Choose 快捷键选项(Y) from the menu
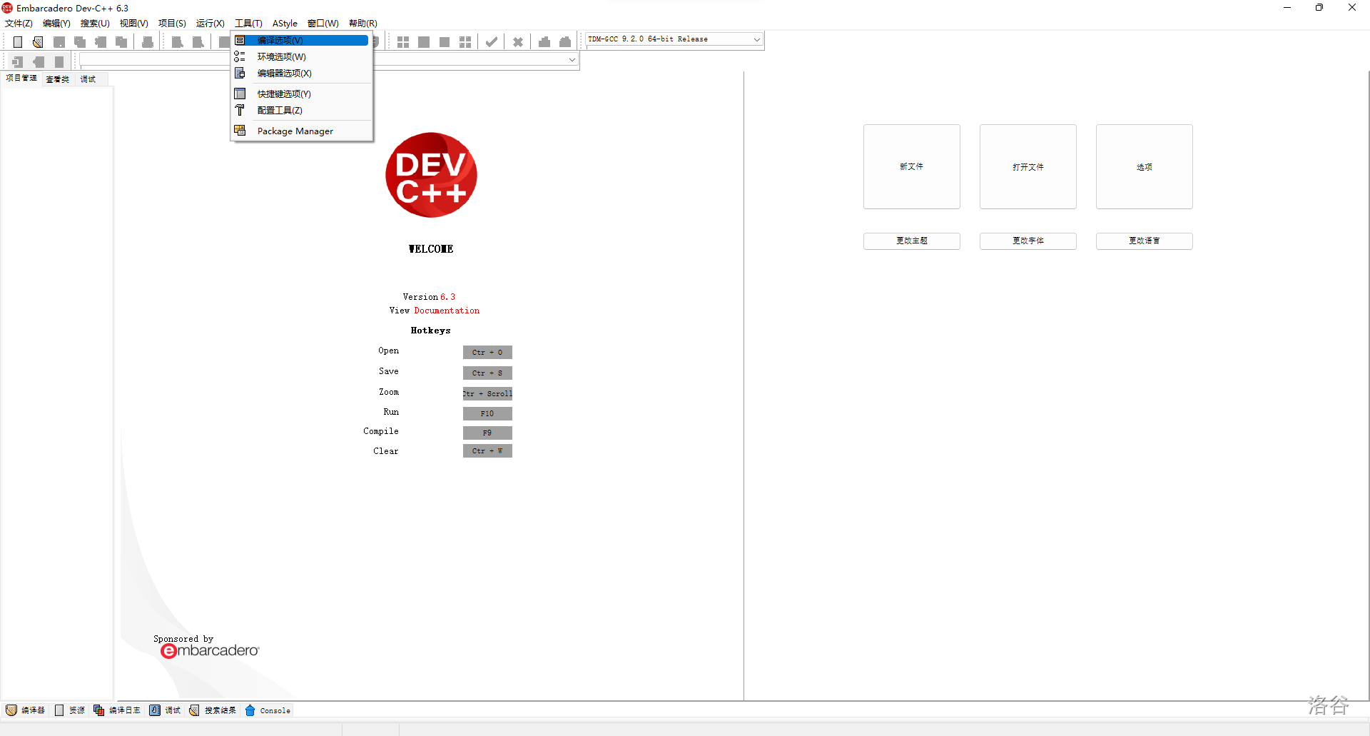Screen dimensions: 1370x736 coord(301,94)
